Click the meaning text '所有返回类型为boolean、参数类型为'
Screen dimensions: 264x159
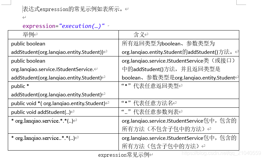pyautogui.click(x=168, y=43)
